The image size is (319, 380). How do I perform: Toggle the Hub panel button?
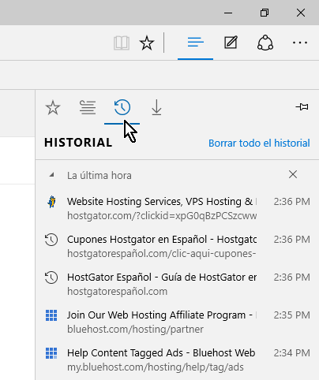pyautogui.click(x=195, y=43)
